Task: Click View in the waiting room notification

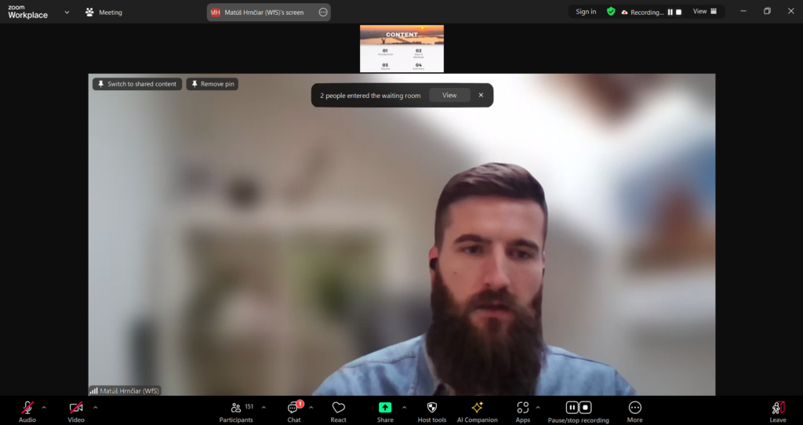Action: coord(449,96)
